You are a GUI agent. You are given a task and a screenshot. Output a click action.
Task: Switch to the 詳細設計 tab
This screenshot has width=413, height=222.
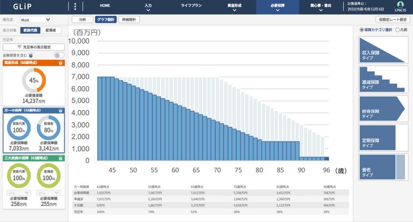[129, 20]
